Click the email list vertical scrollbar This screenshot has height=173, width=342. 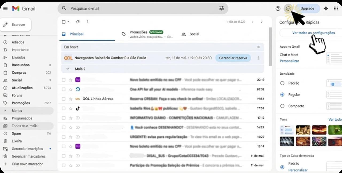(270, 47)
